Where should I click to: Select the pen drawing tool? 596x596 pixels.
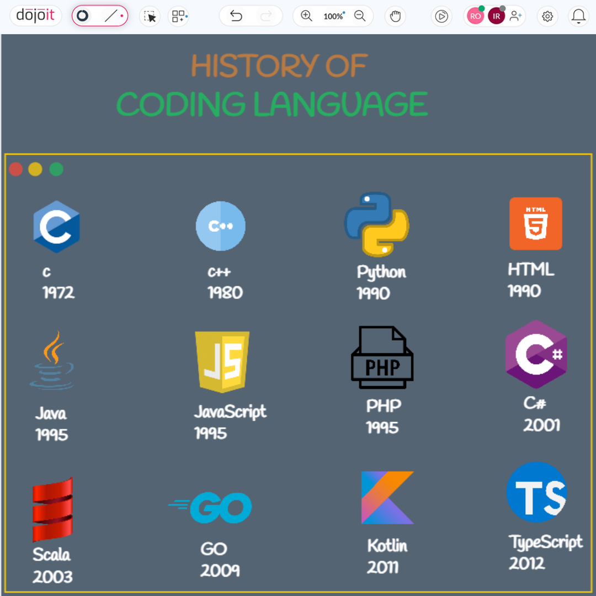(83, 15)
